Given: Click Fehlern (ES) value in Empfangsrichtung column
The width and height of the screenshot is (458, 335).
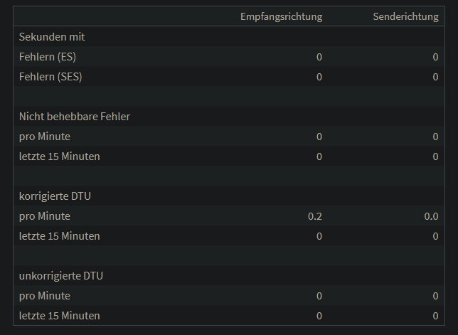Looking at the screenshot, I should [x=319, y=56].
